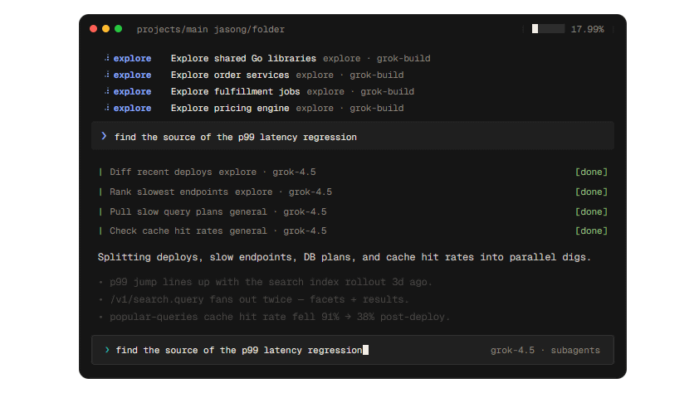This screenshot has height=393, width=699.
Task: Click the green maximize window dot
Action: point(118,29)
